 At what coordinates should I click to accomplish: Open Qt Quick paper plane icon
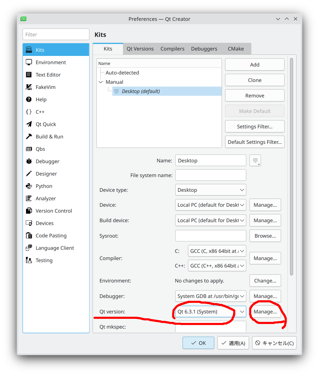[x=29, y=124]
